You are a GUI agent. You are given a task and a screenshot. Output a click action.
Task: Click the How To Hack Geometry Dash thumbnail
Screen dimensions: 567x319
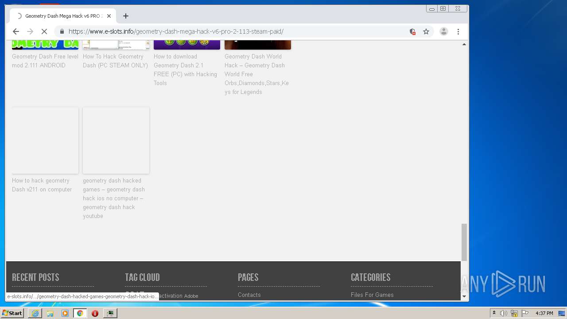click(x=116, y=44)
